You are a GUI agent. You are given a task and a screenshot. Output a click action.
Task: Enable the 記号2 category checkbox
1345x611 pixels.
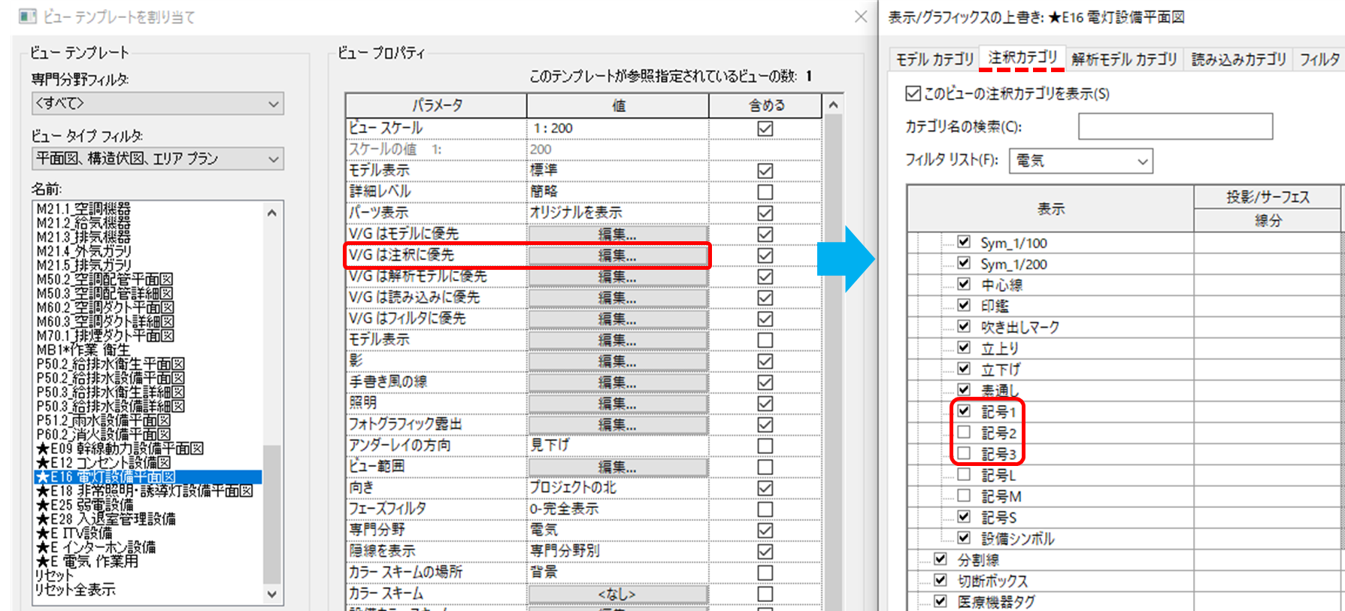coord(964,432)
